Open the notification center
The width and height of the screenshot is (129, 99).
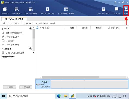point(125,96)
